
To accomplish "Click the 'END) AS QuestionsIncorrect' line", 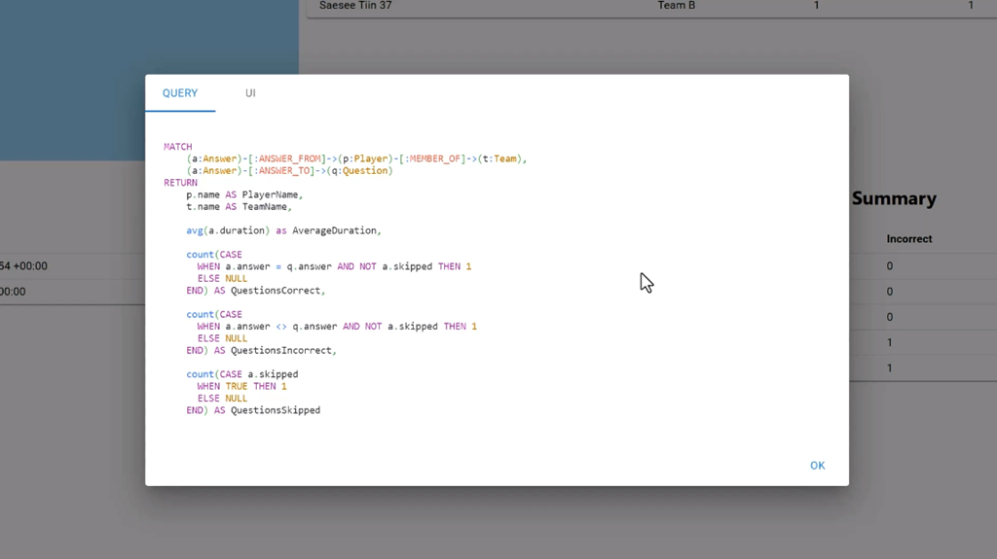I will pos(261,350).
